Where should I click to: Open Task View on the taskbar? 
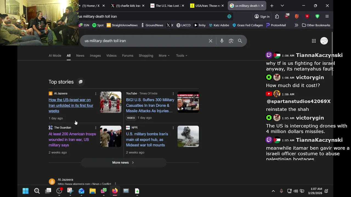[48, 191]
